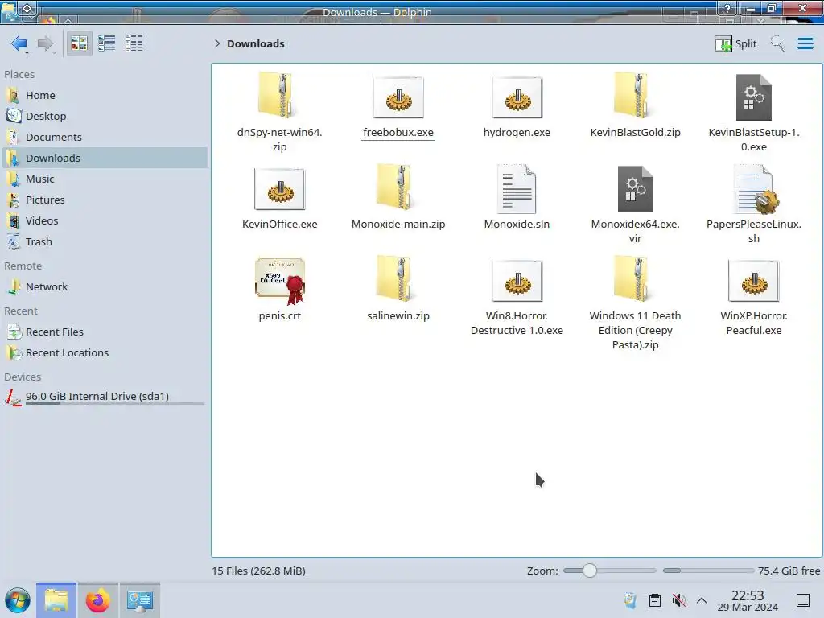Image resolution: width=824 pixels, height=618 pixels.
Task: Open Pictures in Places panel
Action: coord(105,200)
